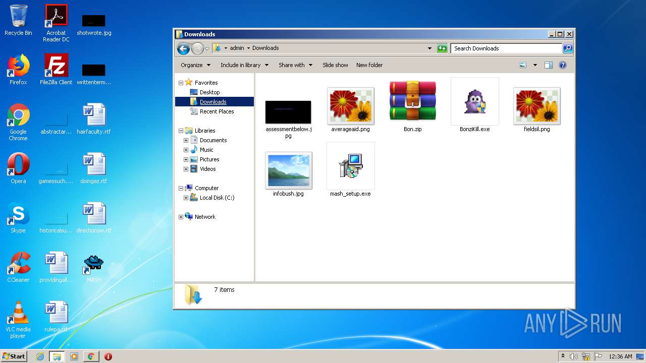This screenshot has width=646, height=363.
Task: Expand the Music library node
Action: pyautogui.click(x=186, y=150)
